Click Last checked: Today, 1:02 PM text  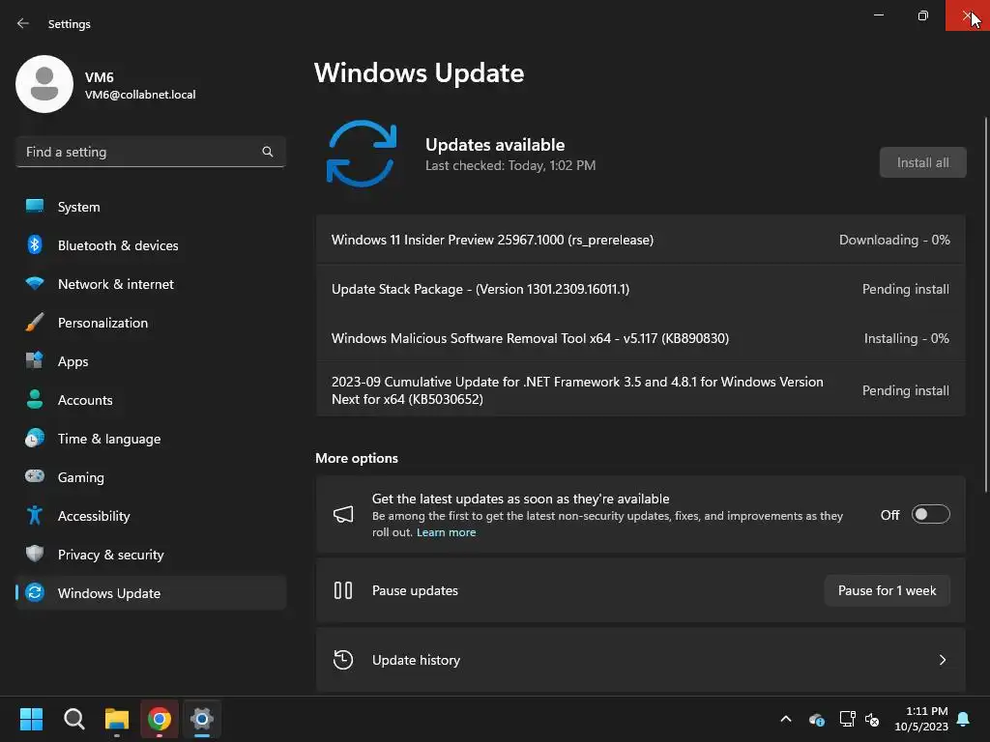510,165
